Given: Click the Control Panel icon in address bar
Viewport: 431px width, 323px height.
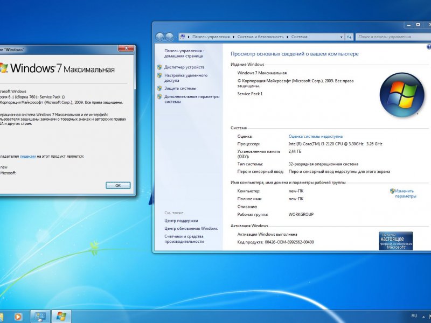Looking at the screenshot, I should [183, 37].
